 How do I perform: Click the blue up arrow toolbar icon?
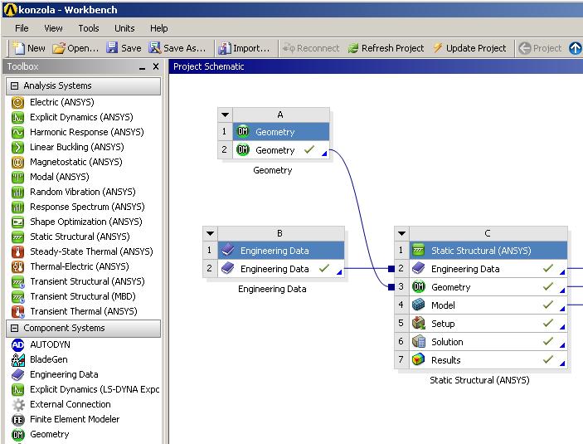pyautogui.click(x=575, y=48)
